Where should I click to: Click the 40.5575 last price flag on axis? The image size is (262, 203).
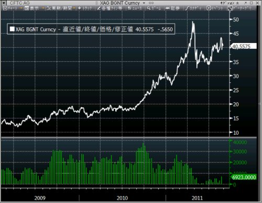point(244,46)
